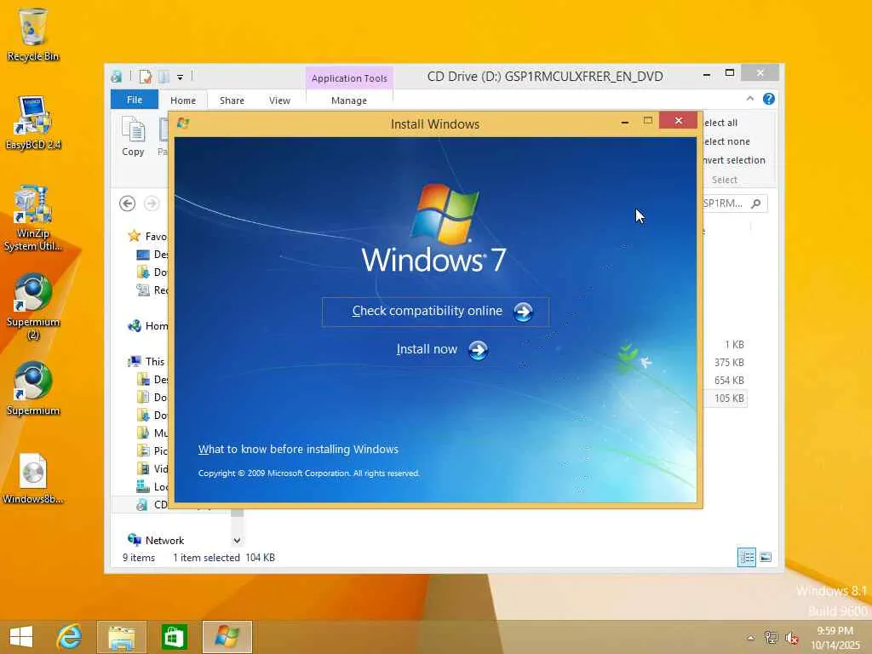Click the 1 KB file size cell

click(x=734, y=345)
